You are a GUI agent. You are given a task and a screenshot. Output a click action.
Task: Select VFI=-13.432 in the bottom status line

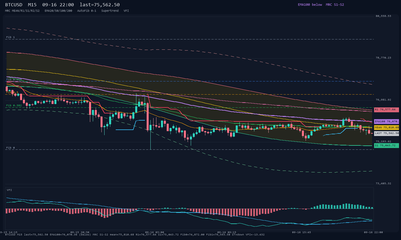pyautogui.click(x=254, y=235)
